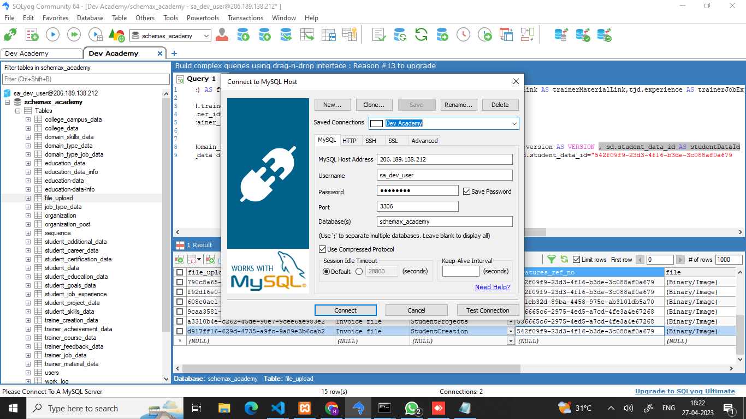Click the Execute All Queries icon
Viewport: 746px width, 419px height.
74,35
